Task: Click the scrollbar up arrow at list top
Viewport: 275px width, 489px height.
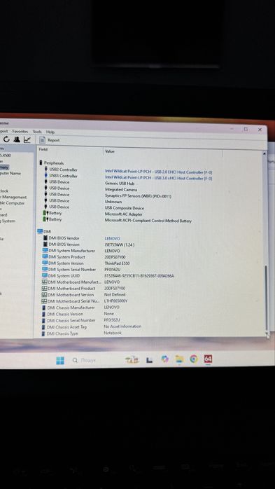Action: [x=265, y=153]
